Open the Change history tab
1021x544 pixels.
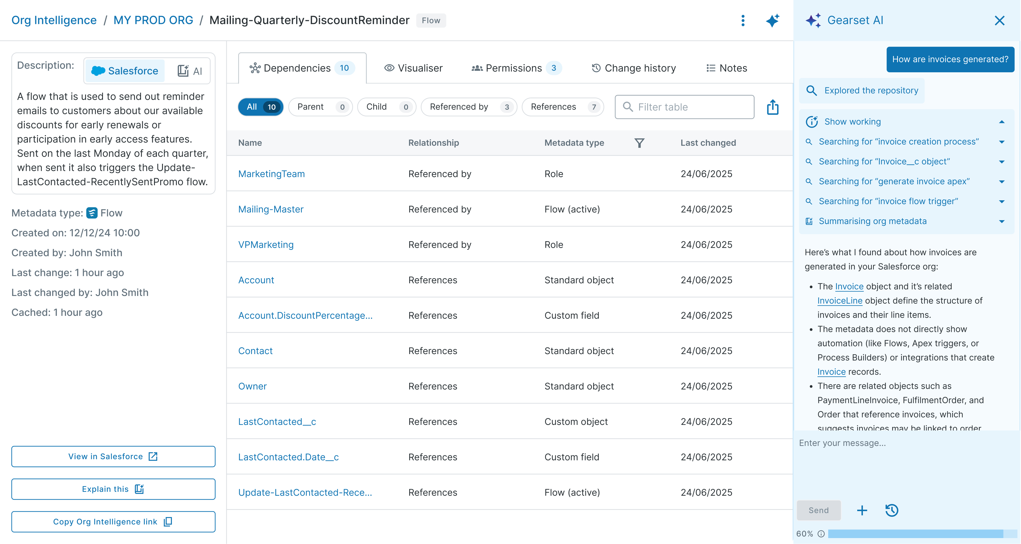point(633,68)
